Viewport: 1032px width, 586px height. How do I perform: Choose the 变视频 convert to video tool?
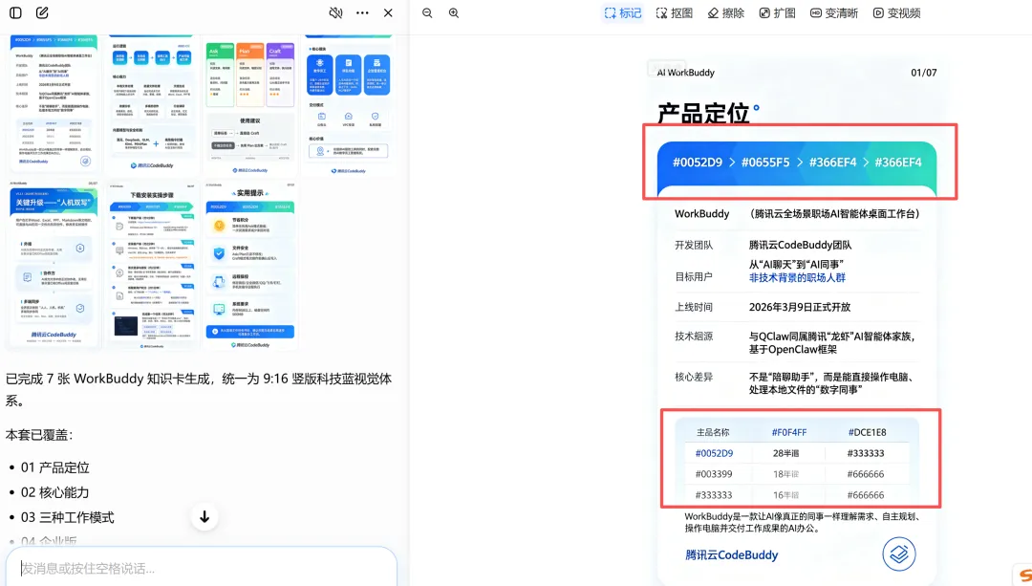click(x=896, y=13)
